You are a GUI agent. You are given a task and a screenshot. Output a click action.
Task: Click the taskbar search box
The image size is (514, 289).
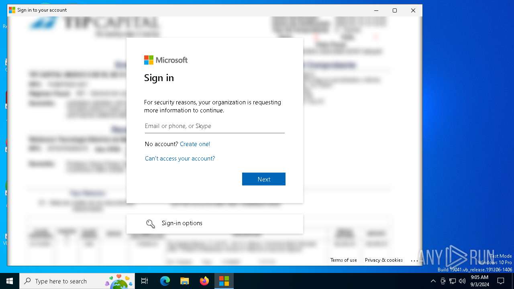[78, 281]
